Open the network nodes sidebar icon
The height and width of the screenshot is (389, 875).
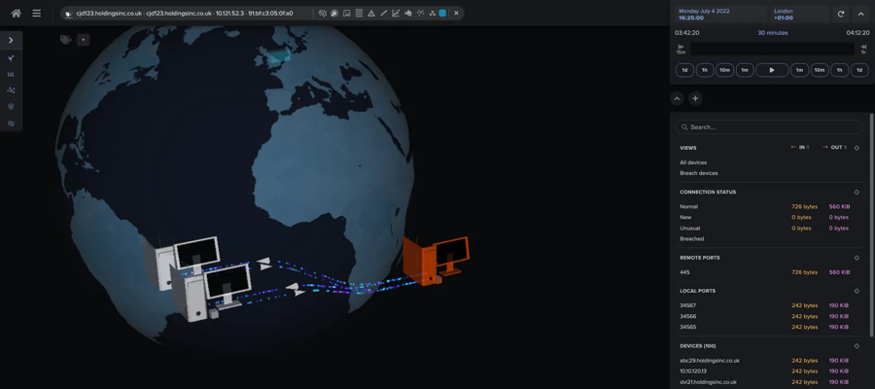pyautogui.click(x=11, y=89)
